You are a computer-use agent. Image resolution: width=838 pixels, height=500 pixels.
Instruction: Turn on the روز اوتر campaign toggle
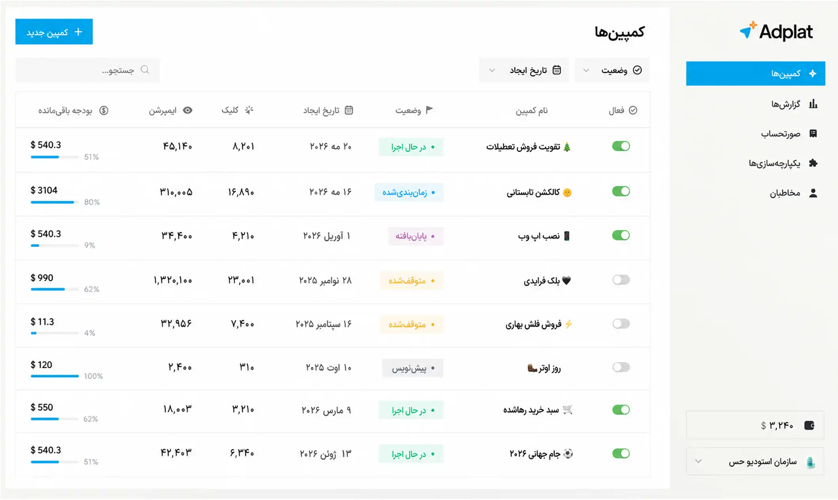click(x=621, y=367)
